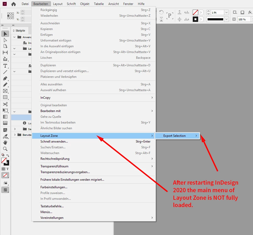Screen dimensions: 253x235
Task: Open fill color options chevron
Action: 201,13
